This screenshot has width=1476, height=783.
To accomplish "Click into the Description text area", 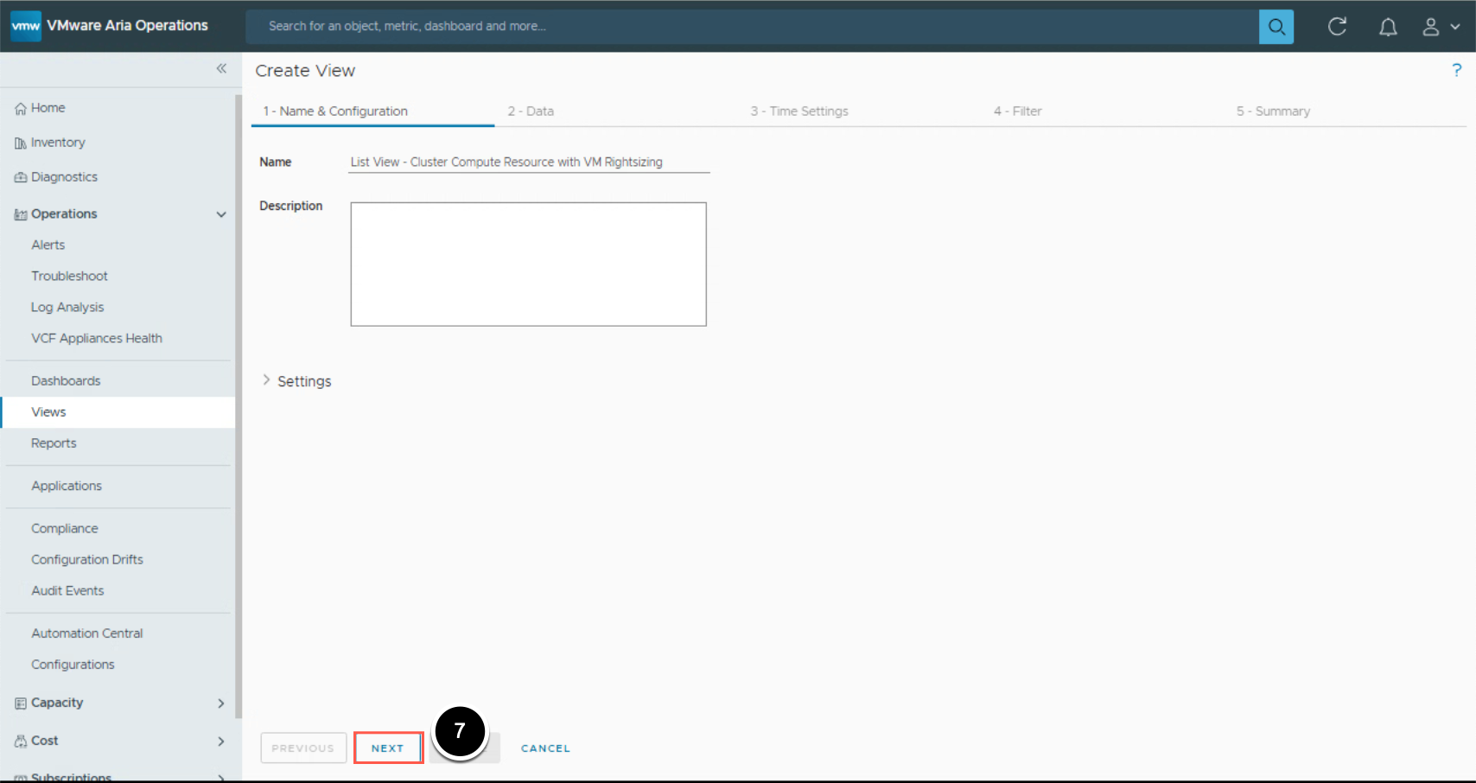I will coord(528,264).
